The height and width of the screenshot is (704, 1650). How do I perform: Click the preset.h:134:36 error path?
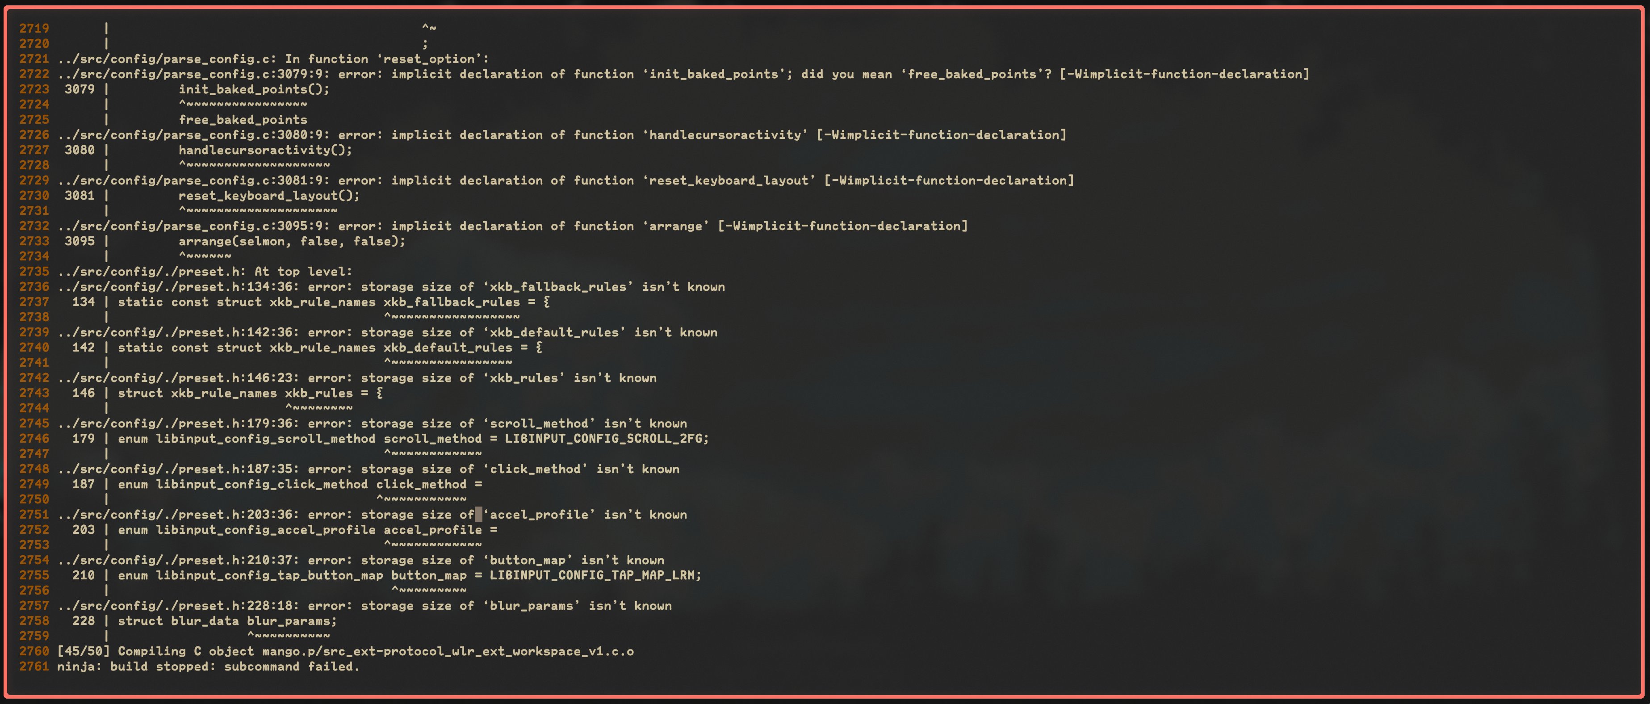pos(178,287)
